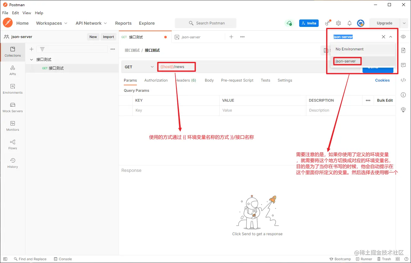Open the APIs sidebar section

(13, 70)
